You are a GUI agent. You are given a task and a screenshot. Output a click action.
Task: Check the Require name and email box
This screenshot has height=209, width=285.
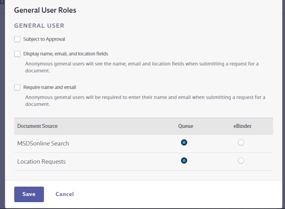[17, 87]
